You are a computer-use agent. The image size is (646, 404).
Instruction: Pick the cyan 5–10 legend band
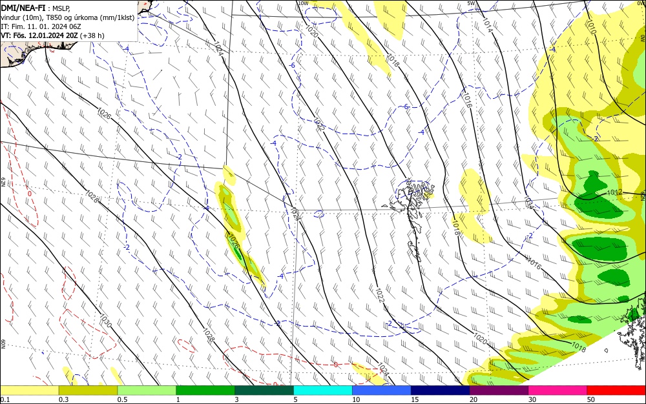pos(323,390)
